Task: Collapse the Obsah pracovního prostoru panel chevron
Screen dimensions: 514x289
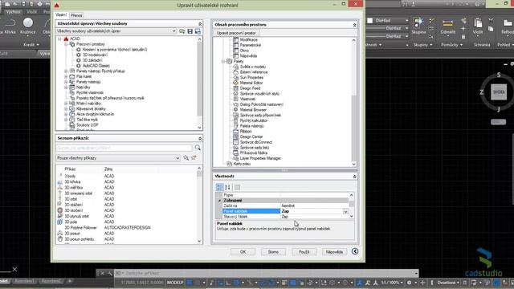Action: point(354,25)
